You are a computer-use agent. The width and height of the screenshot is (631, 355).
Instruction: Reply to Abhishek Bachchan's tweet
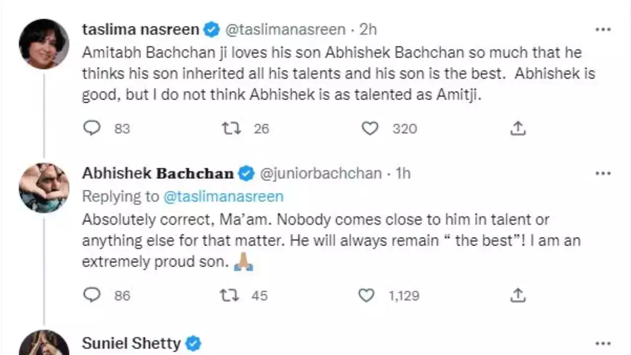[x=92, y=295]
